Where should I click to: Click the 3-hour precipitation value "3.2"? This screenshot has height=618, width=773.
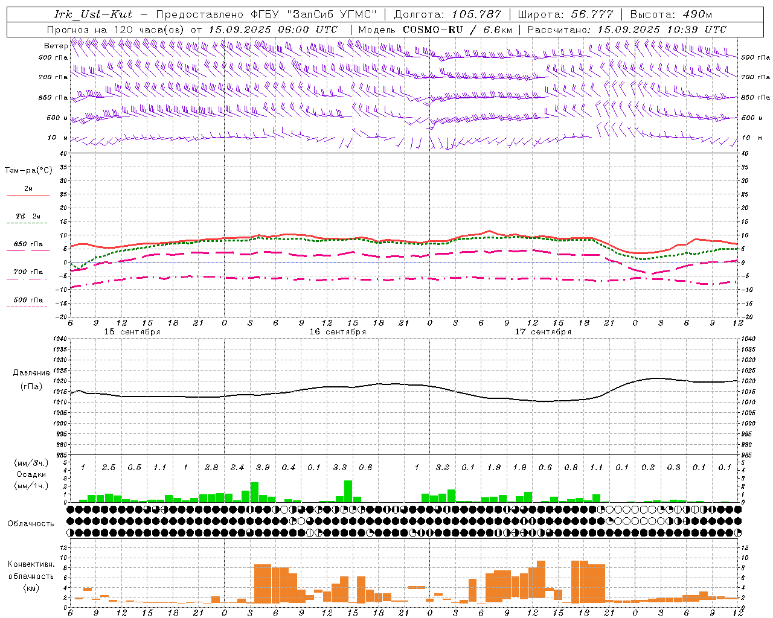point(443,468)
